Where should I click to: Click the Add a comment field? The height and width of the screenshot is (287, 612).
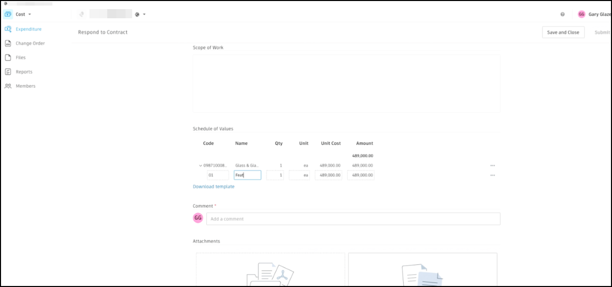coord(353,219)
